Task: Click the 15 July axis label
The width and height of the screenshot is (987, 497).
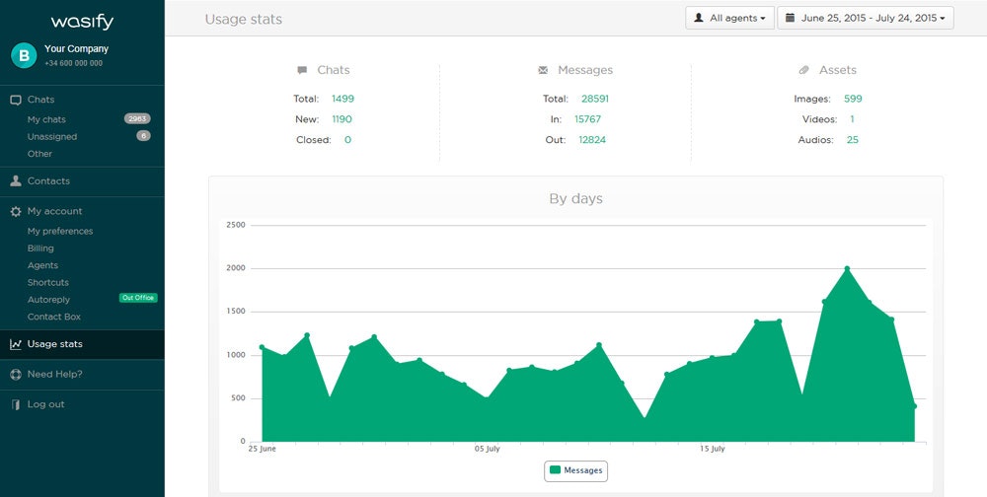Action: point(713,450)
